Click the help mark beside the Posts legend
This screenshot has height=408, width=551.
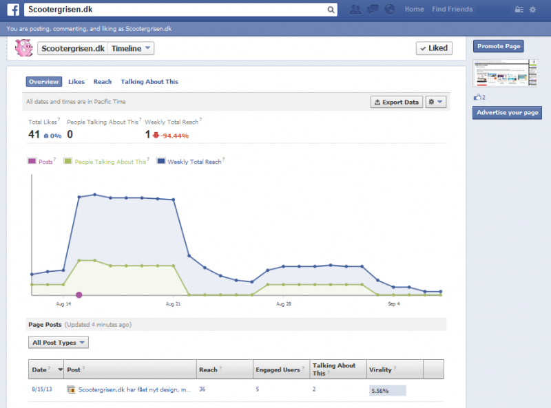coord(54,159)
